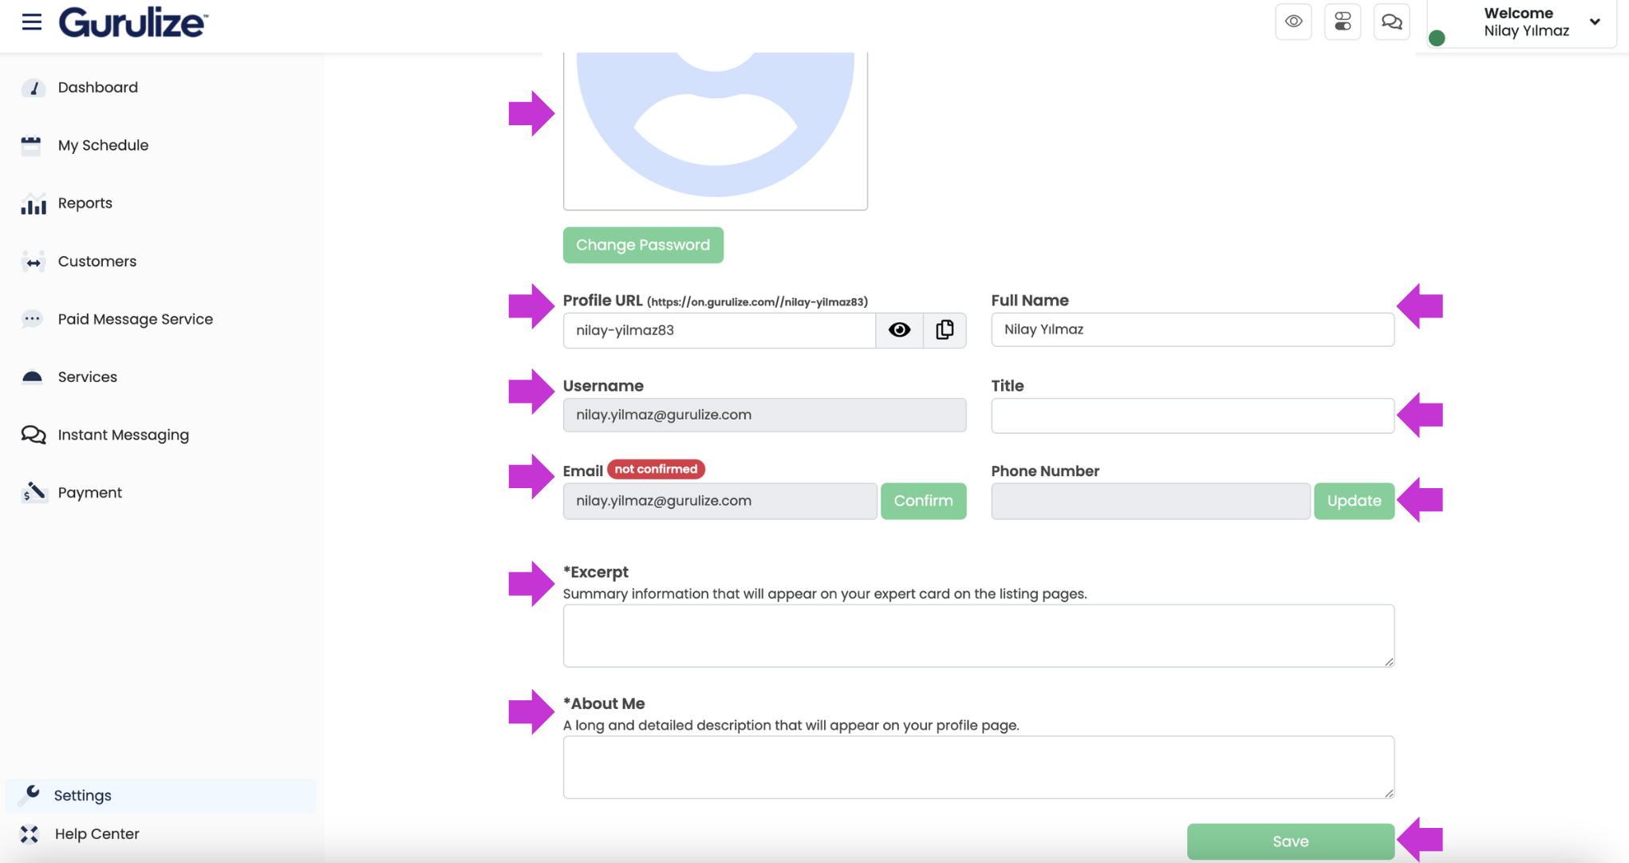
Task: Expand the Welcome Nilay Yılmaz dropdown
Action: click(x=1594, y=22)
